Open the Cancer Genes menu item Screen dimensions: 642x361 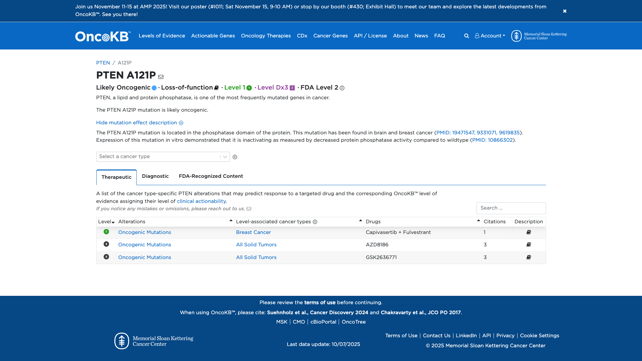[330, 36]
